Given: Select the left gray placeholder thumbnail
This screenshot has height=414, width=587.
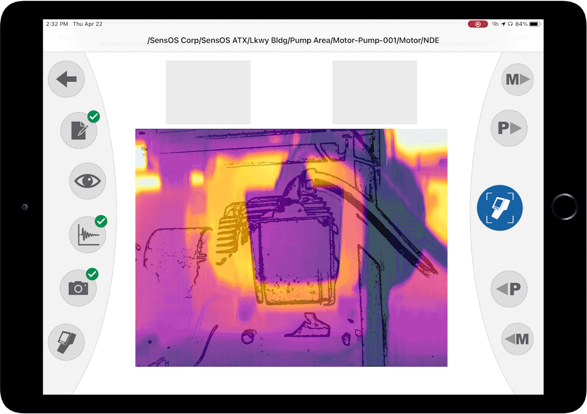Looking at the screenshot, I should 208,92.
